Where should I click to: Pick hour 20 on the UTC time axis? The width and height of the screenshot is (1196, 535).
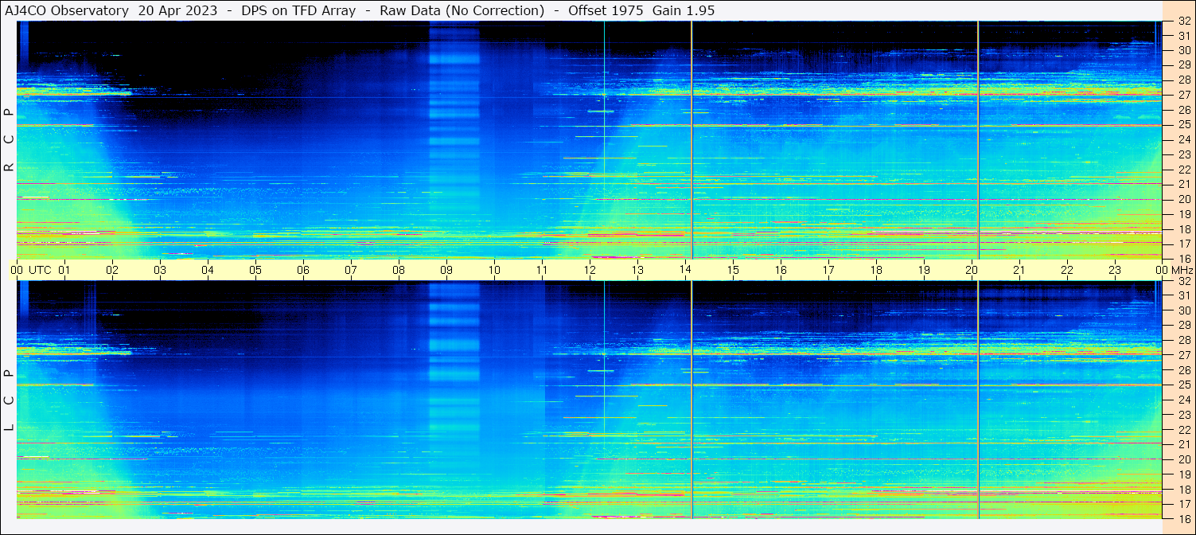(972, 270)
